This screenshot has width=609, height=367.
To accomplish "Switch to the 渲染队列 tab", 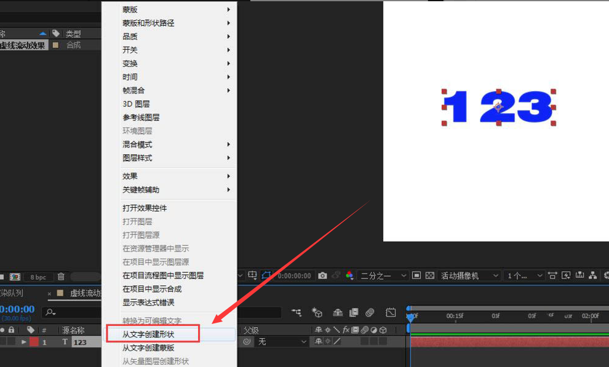I will [12, 294].
